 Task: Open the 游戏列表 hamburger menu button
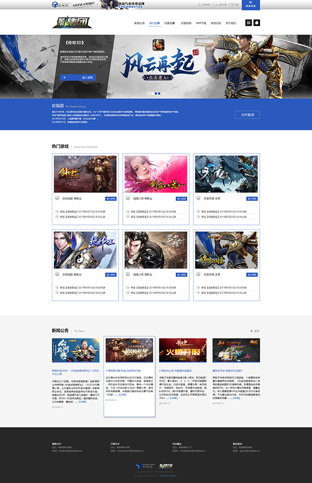[253, 4]
